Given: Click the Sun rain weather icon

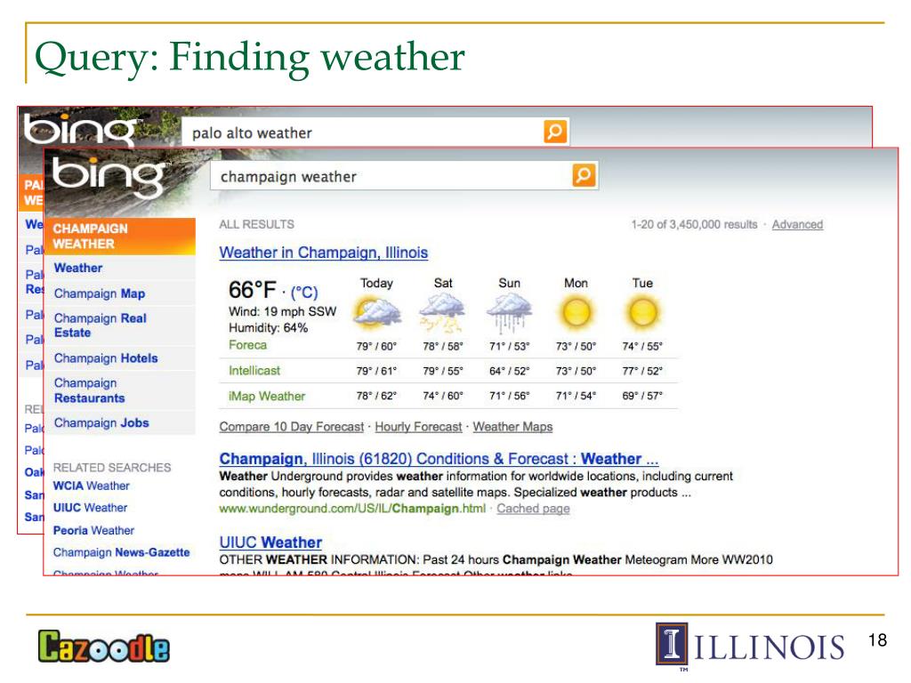Looking at the screenshot, I should click(509, 312).
